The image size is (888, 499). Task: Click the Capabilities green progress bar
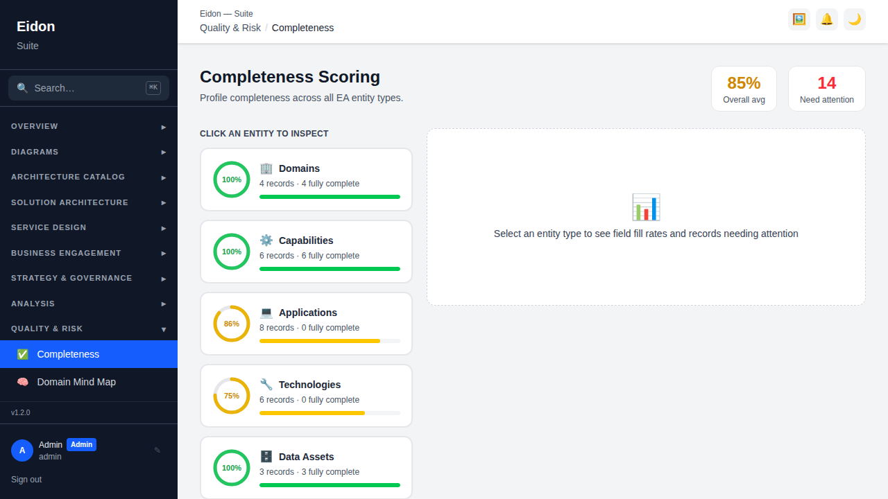coord(330,269)
